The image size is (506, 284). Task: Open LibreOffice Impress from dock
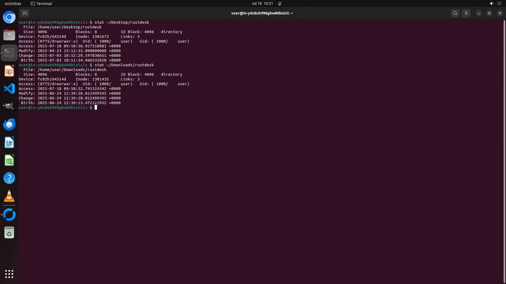(x=9, y=71)
